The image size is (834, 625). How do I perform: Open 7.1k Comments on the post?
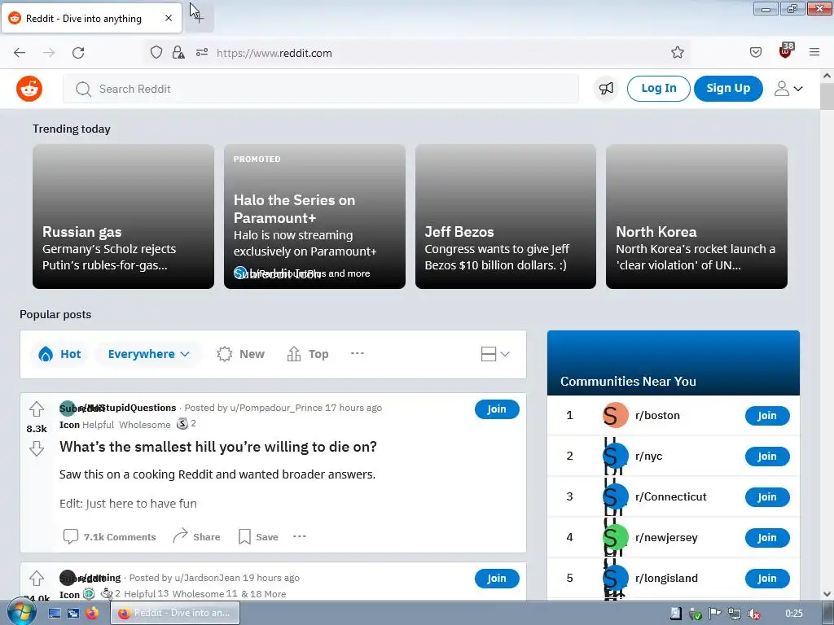110,537
